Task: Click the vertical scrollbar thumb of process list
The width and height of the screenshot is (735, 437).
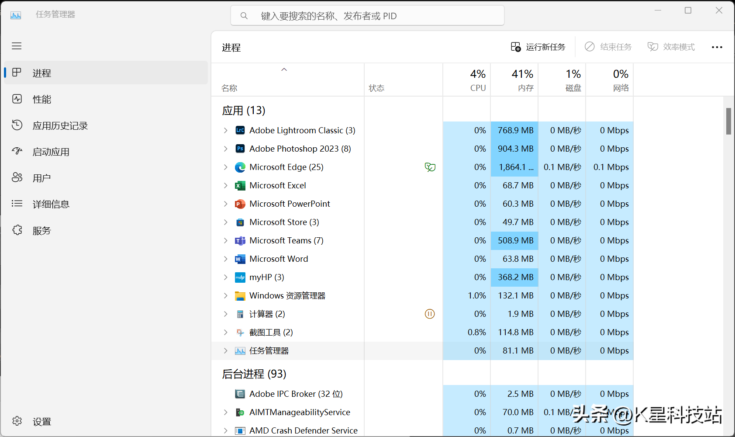Action: click(728, 121)
